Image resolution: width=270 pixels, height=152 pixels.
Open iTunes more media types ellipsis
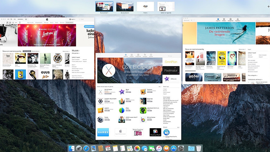(x=16, y=22)
